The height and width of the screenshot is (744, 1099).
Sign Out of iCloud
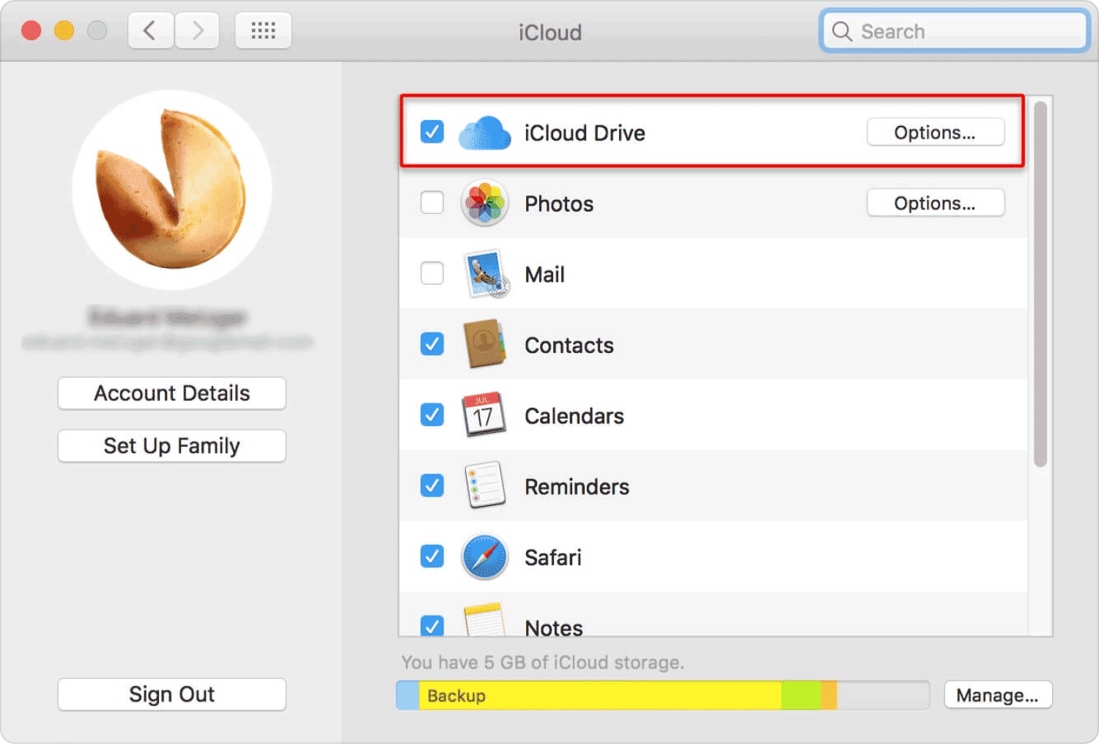[171, 694]
